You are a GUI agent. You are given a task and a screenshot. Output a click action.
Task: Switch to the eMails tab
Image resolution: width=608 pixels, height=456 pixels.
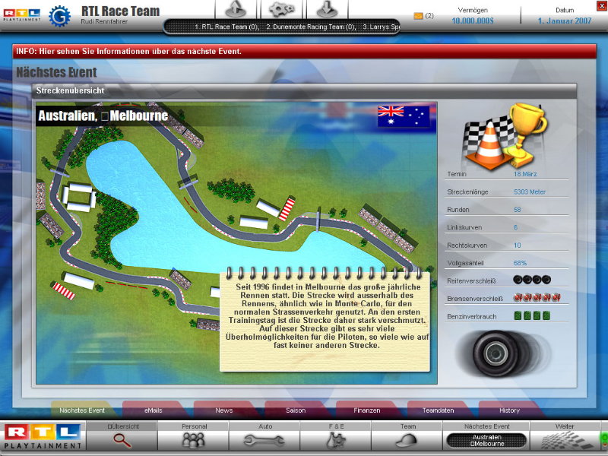point(153,410)
